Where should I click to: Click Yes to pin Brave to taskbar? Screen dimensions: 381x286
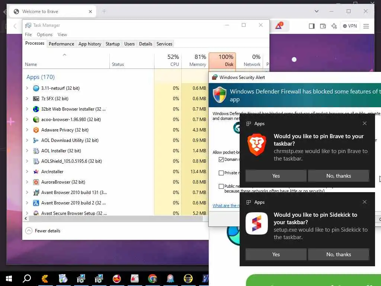[x=276, y=176]
